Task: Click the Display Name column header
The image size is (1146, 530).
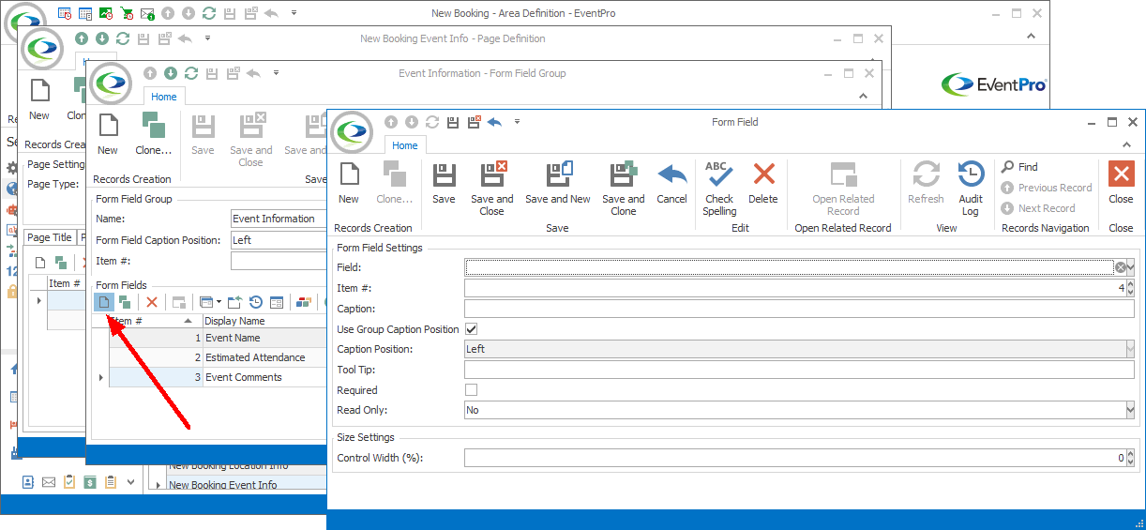Action: tap(264, 321)
